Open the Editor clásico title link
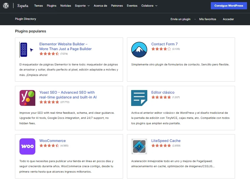Screen dimensions: 250x181 tap(163, 92)
